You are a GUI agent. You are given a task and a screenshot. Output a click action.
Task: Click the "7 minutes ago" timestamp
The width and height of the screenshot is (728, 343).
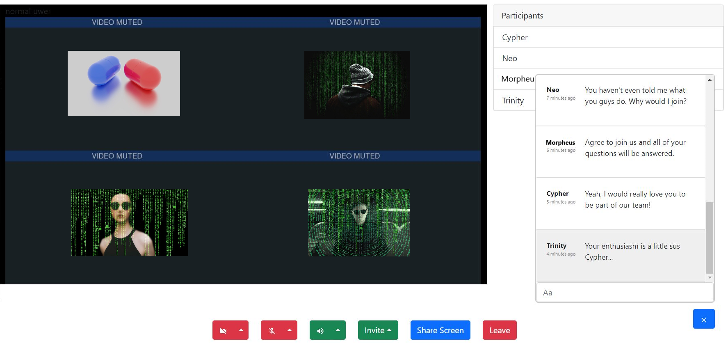pyautogui.click(x=561, y=98)
